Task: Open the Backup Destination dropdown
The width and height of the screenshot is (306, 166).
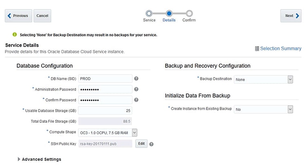Action: pyautogui.click(x=290, y=79)
